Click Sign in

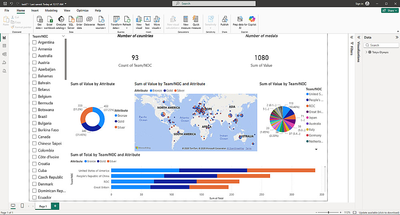[359, 4]
